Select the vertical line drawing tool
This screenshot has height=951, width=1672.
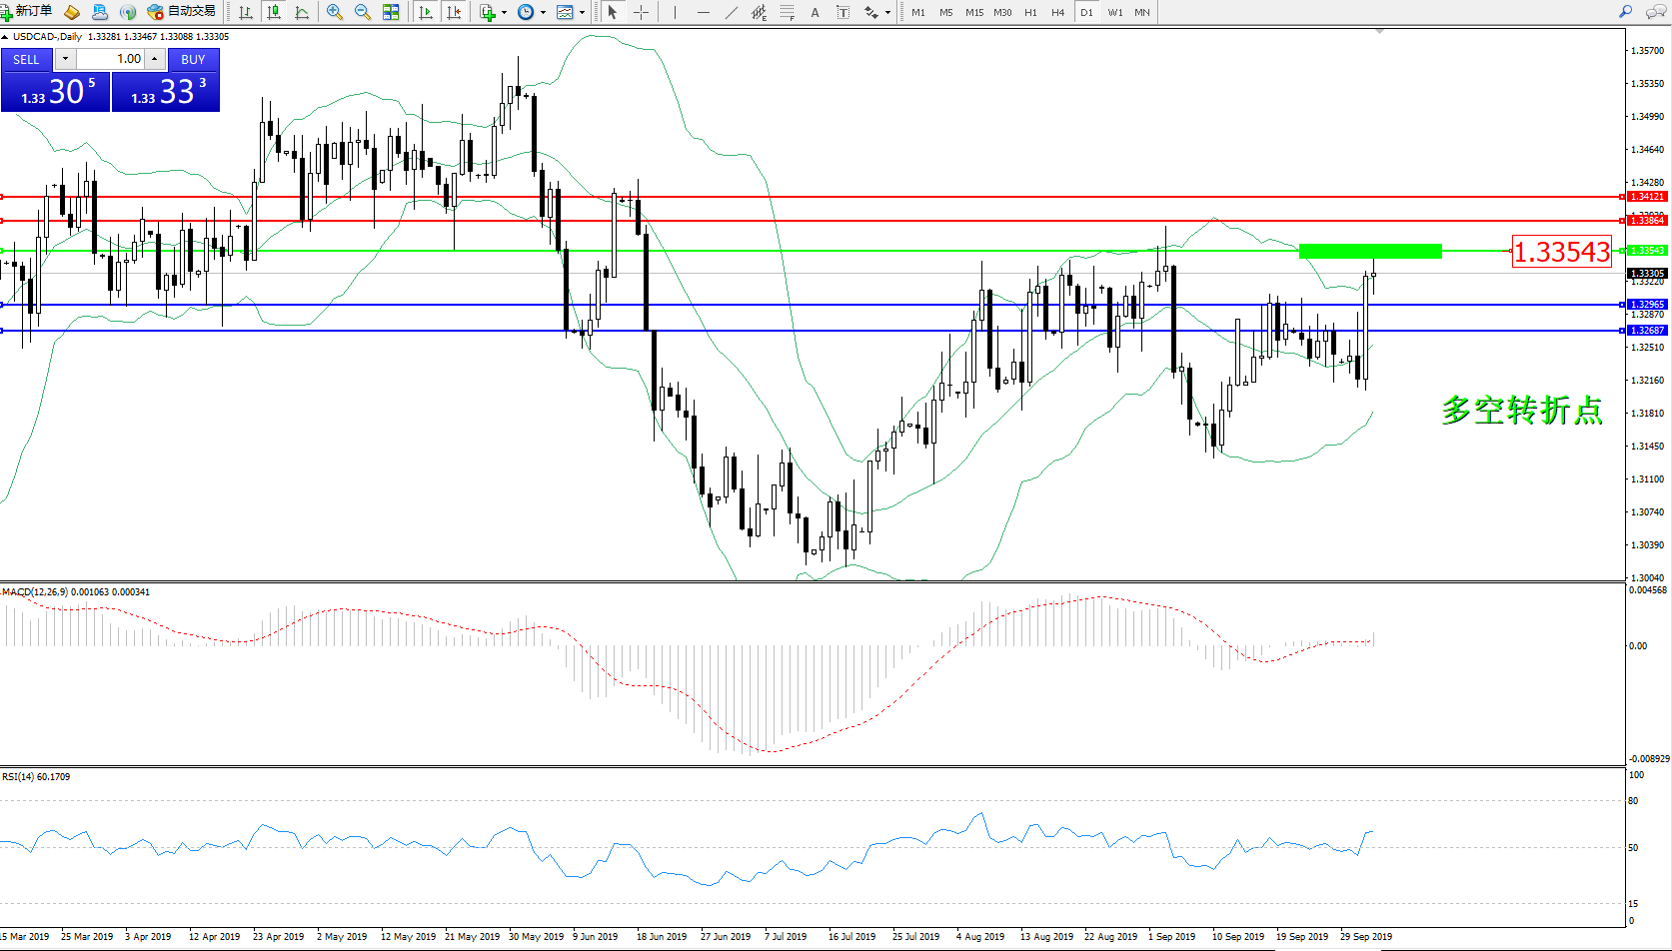675,12
